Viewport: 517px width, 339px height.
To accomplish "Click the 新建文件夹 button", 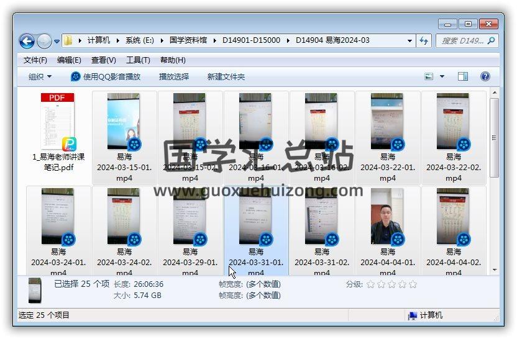I will pyautogui.click(x=226, y=76).
